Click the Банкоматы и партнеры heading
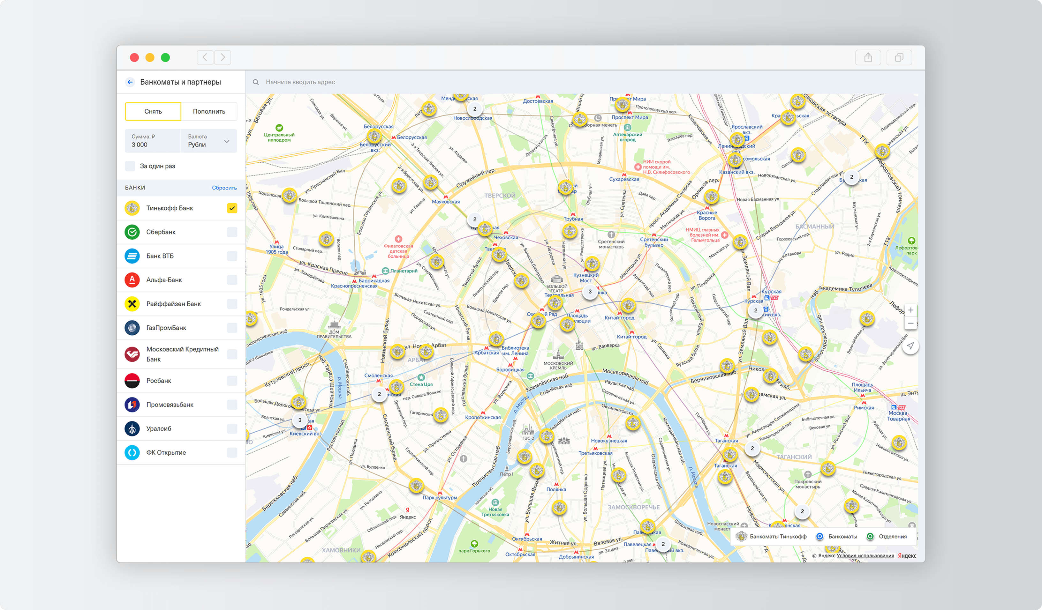The width and height of the screenshot is (1042, 610). click(x=181, y=82)
